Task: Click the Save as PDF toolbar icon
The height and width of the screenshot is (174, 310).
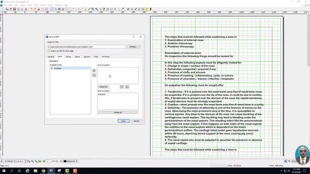Action: [26, 9]
